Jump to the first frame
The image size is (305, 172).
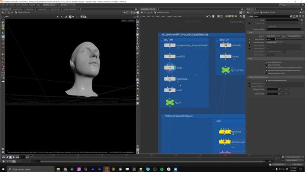click(x=3, y=157)
